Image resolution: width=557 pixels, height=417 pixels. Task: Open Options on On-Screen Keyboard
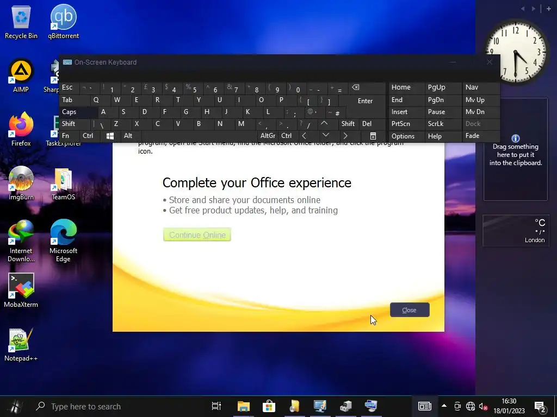406,136
